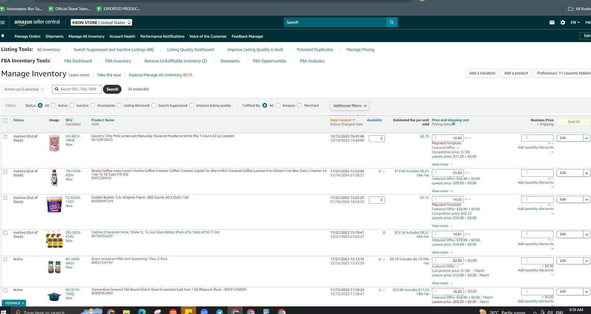Go to Account Health page
The width and height of the screenshot is (591, 314).
pyautogui.click(x=122, y=36)
